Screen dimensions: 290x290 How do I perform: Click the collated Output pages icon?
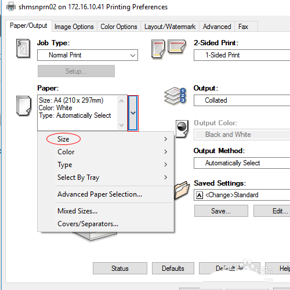(175, 96)
